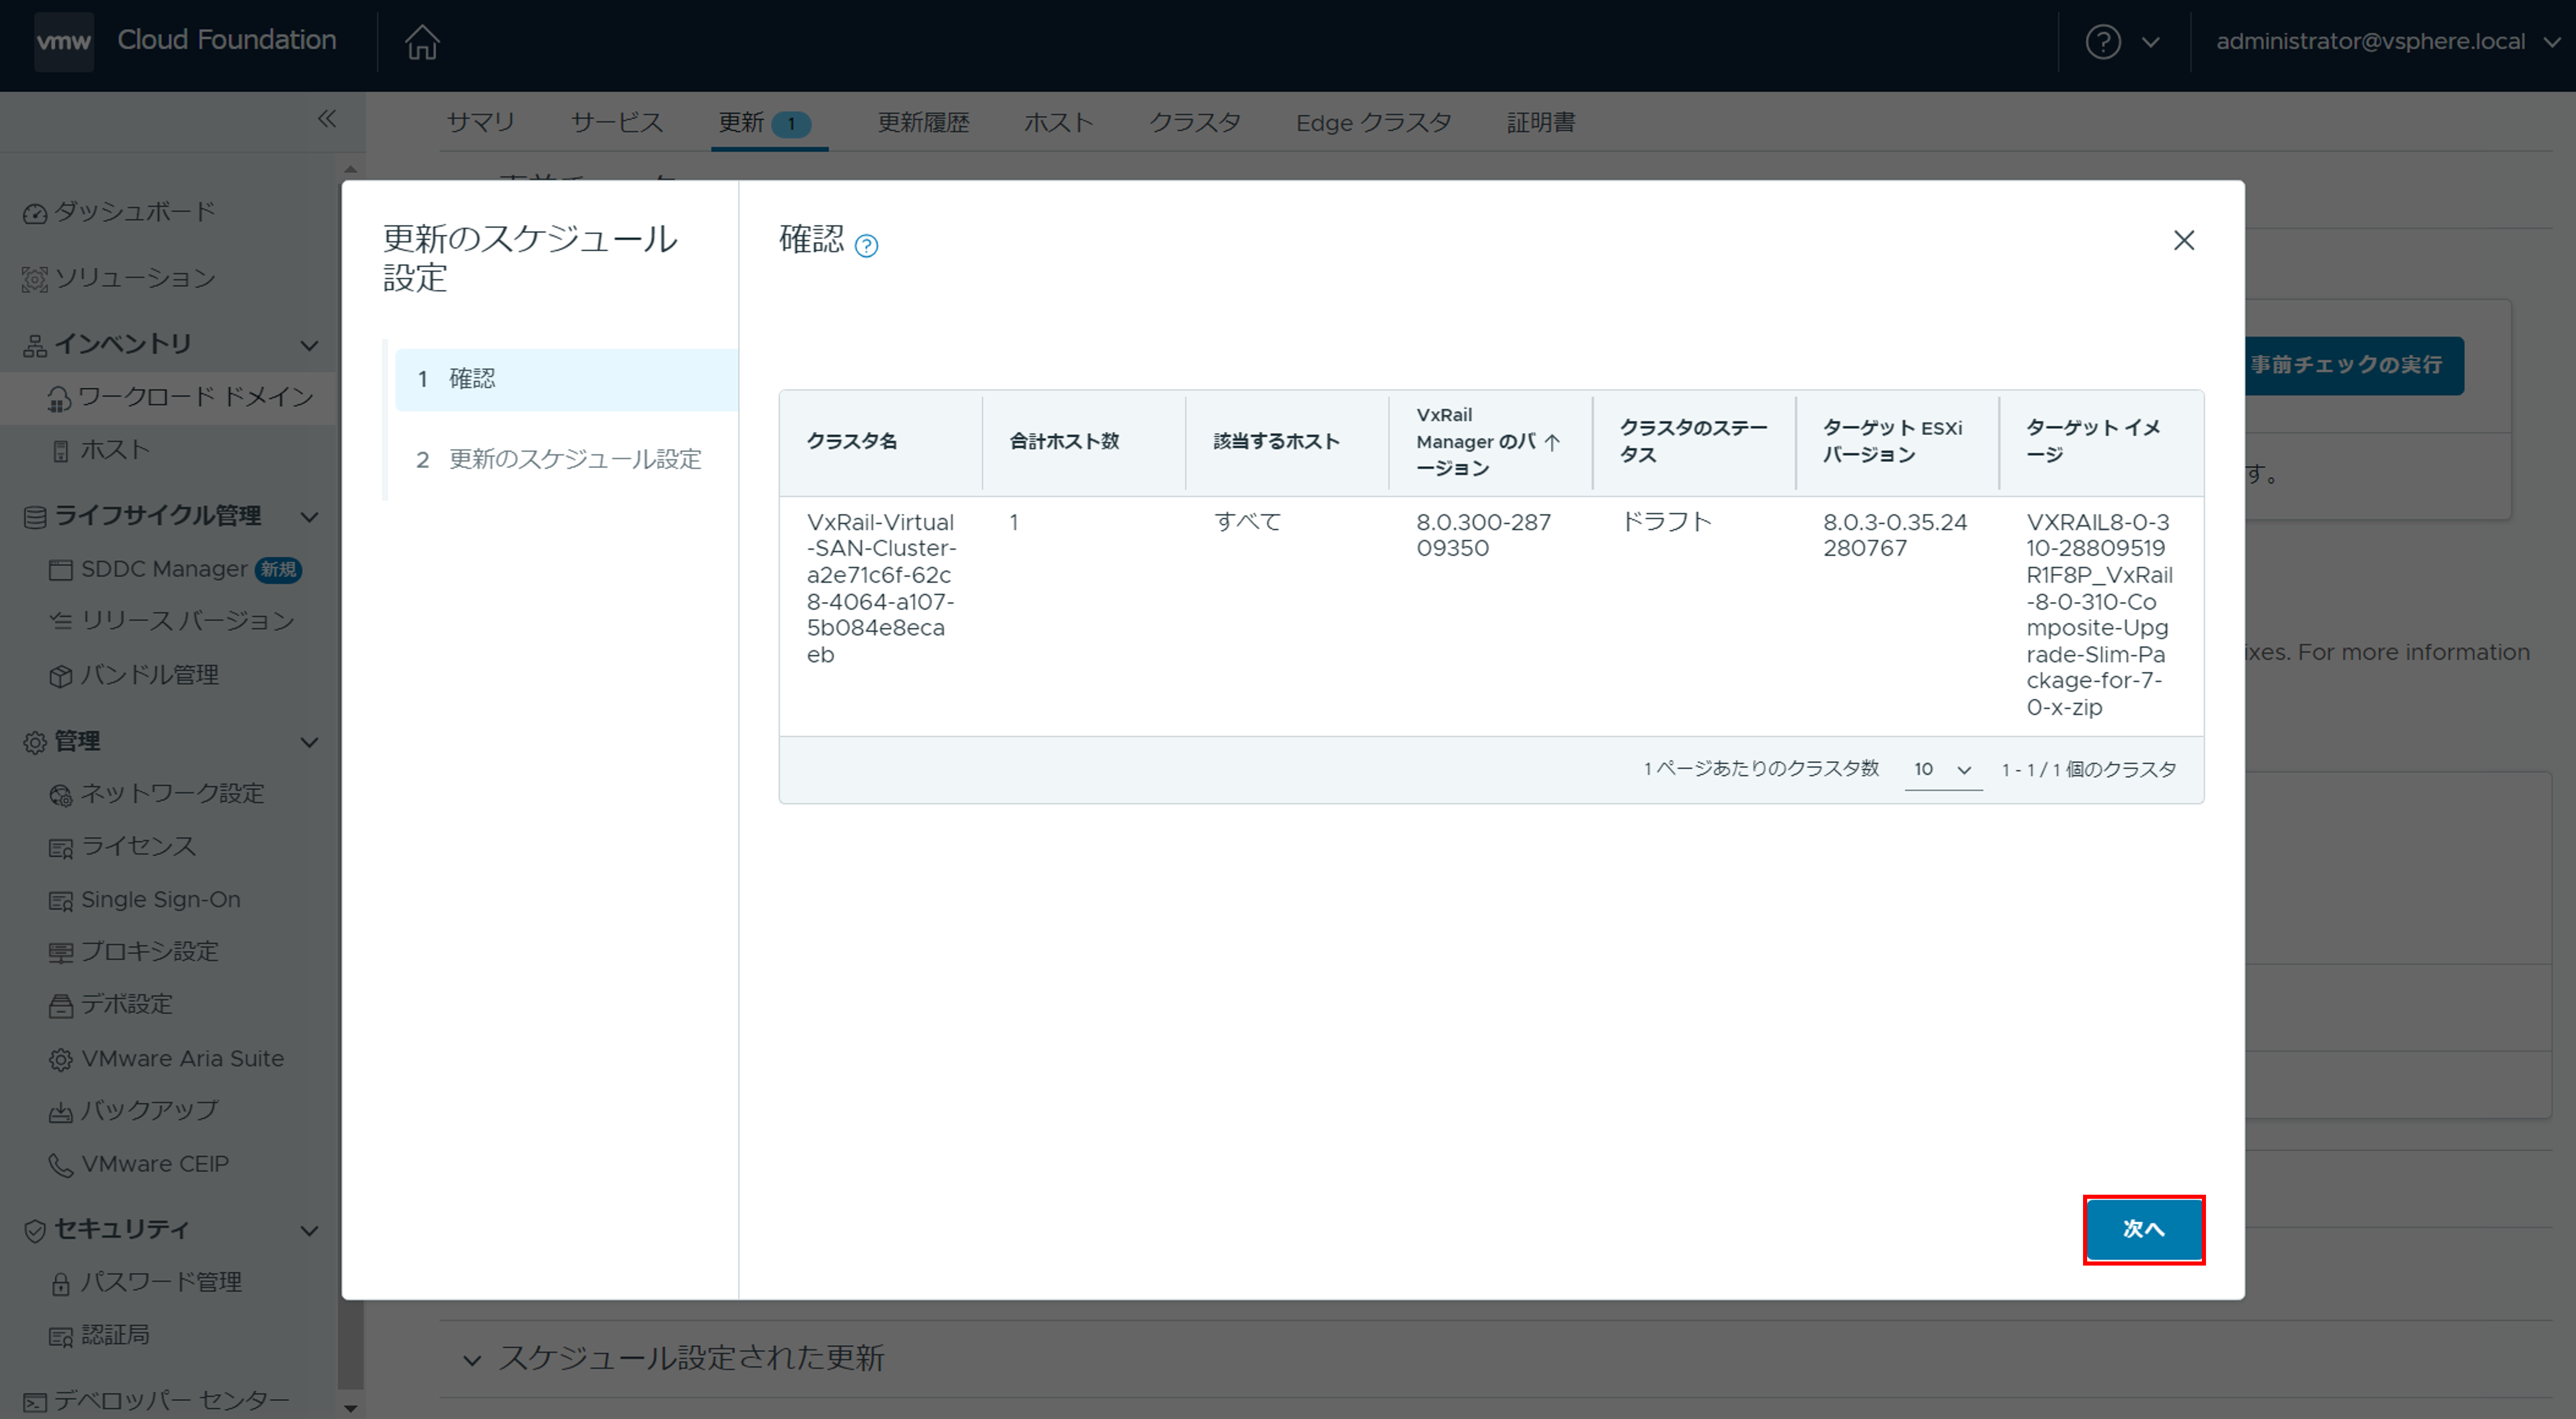Click the sort arrow on VxRail Manager column
Screen dimensions: 2576x1419
tap(1552, 442)
